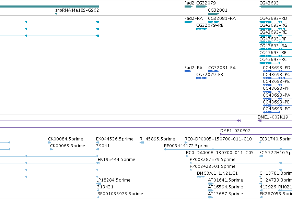Image resolution: width=292 pixels, height=199 pixels.
Task: Click the CG43693-PD protein label
Action: (277, 67)
